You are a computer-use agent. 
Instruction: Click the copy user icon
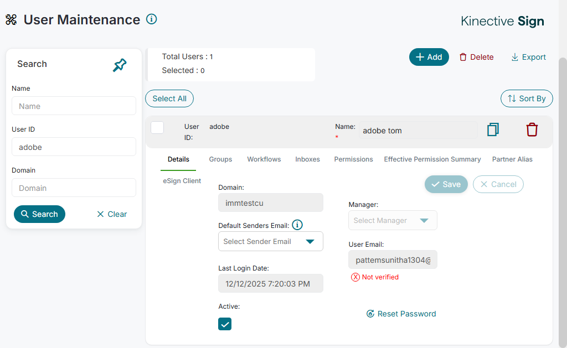(x=493, y=130)
